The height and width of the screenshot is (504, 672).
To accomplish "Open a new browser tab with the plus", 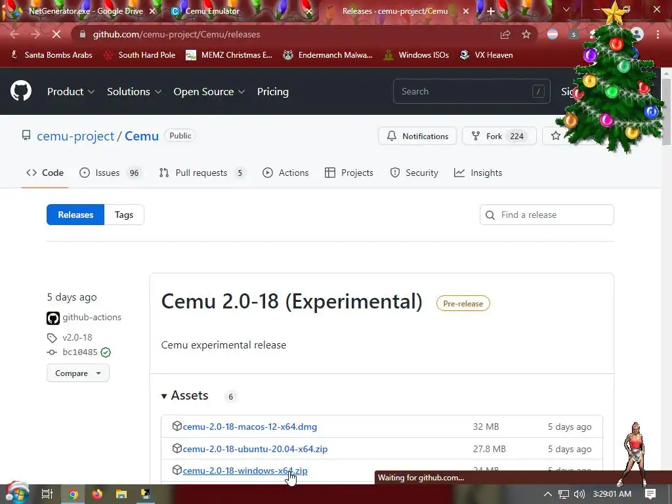I will tap(491, 11).
